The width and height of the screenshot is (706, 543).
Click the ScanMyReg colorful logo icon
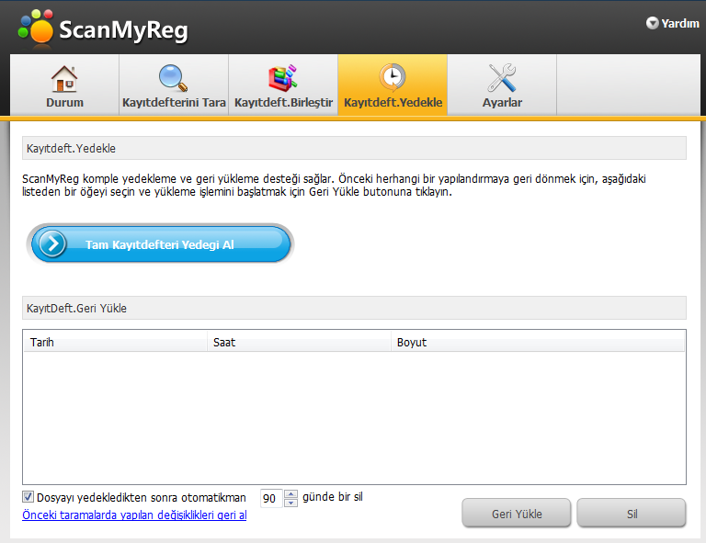coord(37,28)
